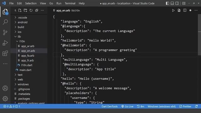Open the Manage gear icon
Image resolution: width=201 pixels, height=113 pixels.
pos(5,99)
